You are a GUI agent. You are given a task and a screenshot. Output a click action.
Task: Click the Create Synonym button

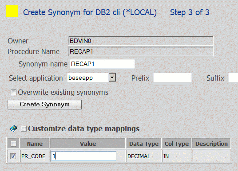point(44,105)
